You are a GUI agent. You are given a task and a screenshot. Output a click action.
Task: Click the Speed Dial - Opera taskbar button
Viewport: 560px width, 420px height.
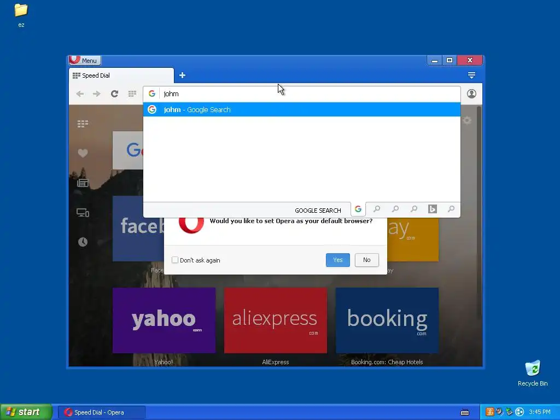pos(102,412)
